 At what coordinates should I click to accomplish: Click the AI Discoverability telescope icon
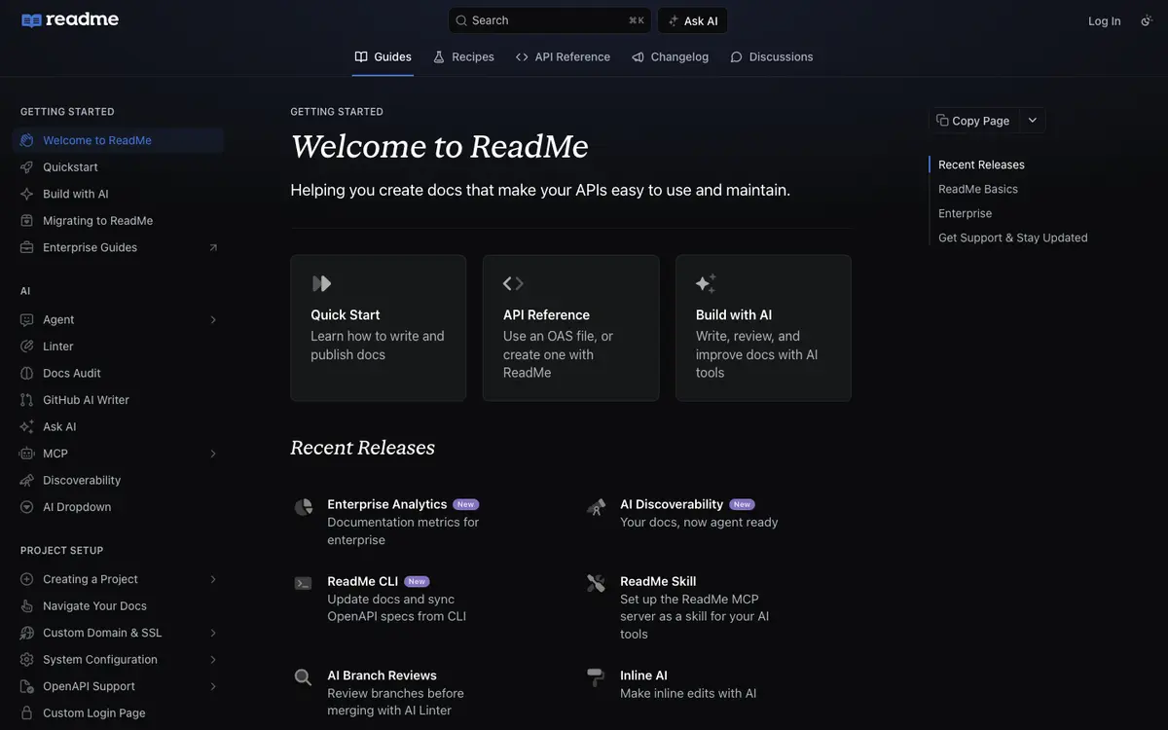(596, 507)
